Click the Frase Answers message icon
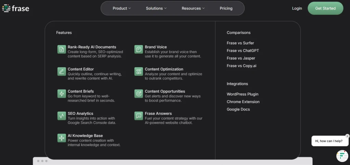Screen dimensions: 350x165 tap(139, 116)
